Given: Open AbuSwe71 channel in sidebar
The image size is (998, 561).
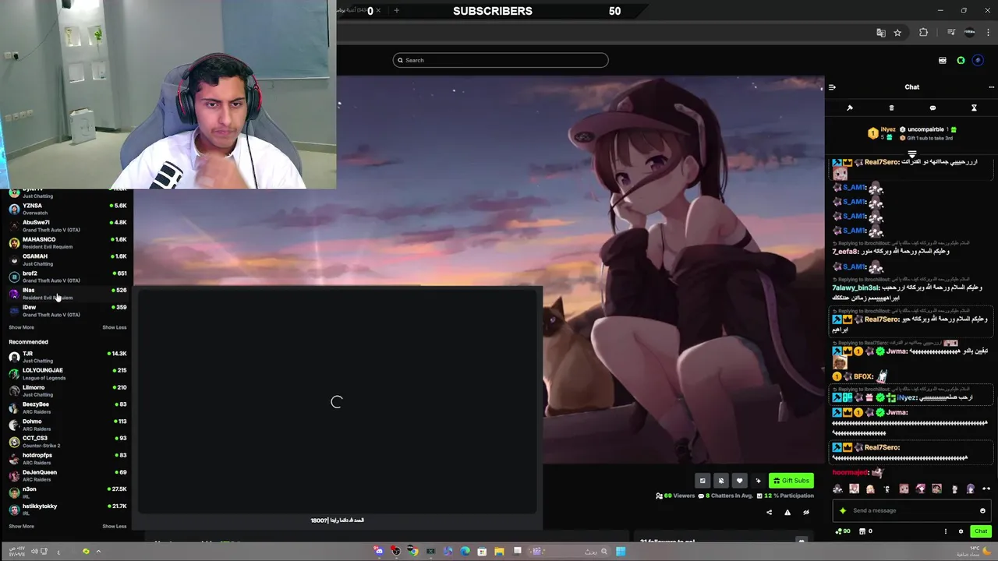Looking at the screenshot, I should coord(67,226).
